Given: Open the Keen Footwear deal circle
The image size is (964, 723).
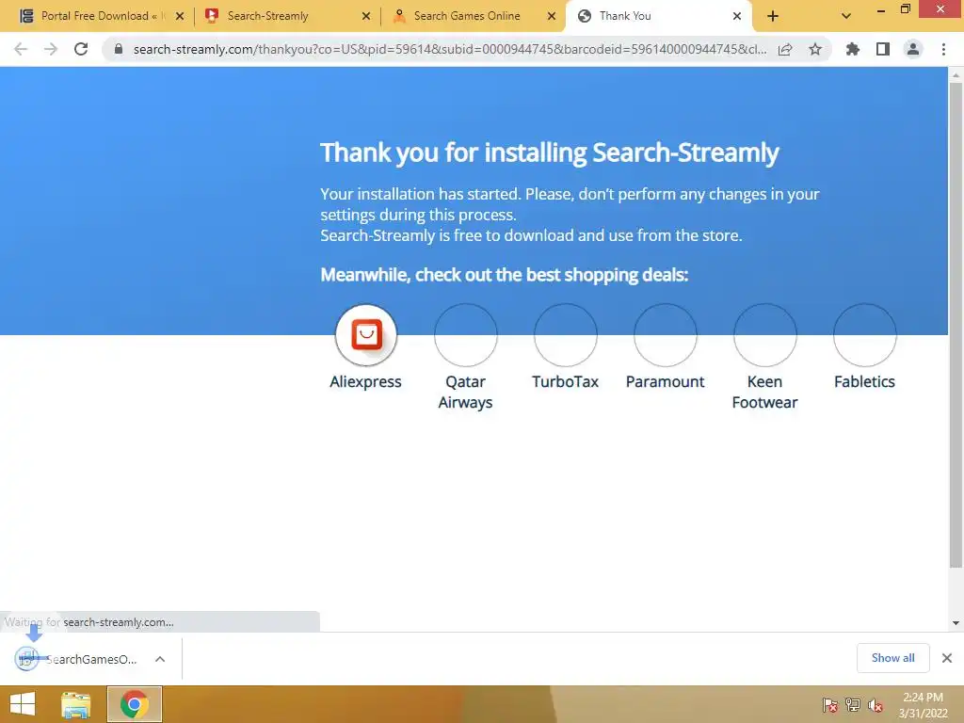Looking at the screenshot, I should pyautogui.click(x=764, y=335).
